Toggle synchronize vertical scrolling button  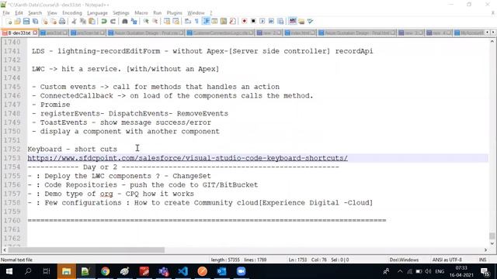tap(167, 21)
